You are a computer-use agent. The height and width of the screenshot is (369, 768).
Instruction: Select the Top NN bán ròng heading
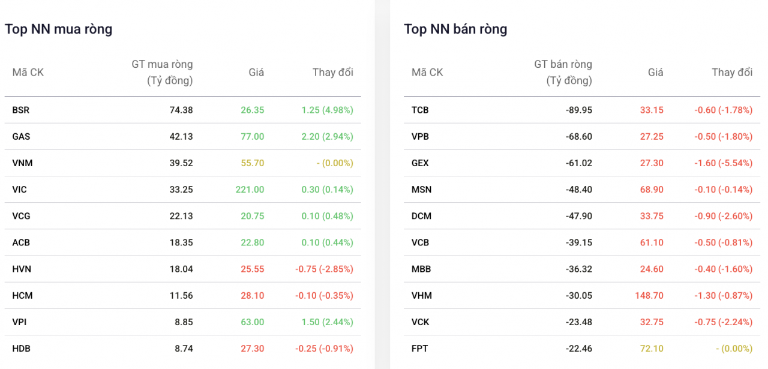click(x=455, y=29)
